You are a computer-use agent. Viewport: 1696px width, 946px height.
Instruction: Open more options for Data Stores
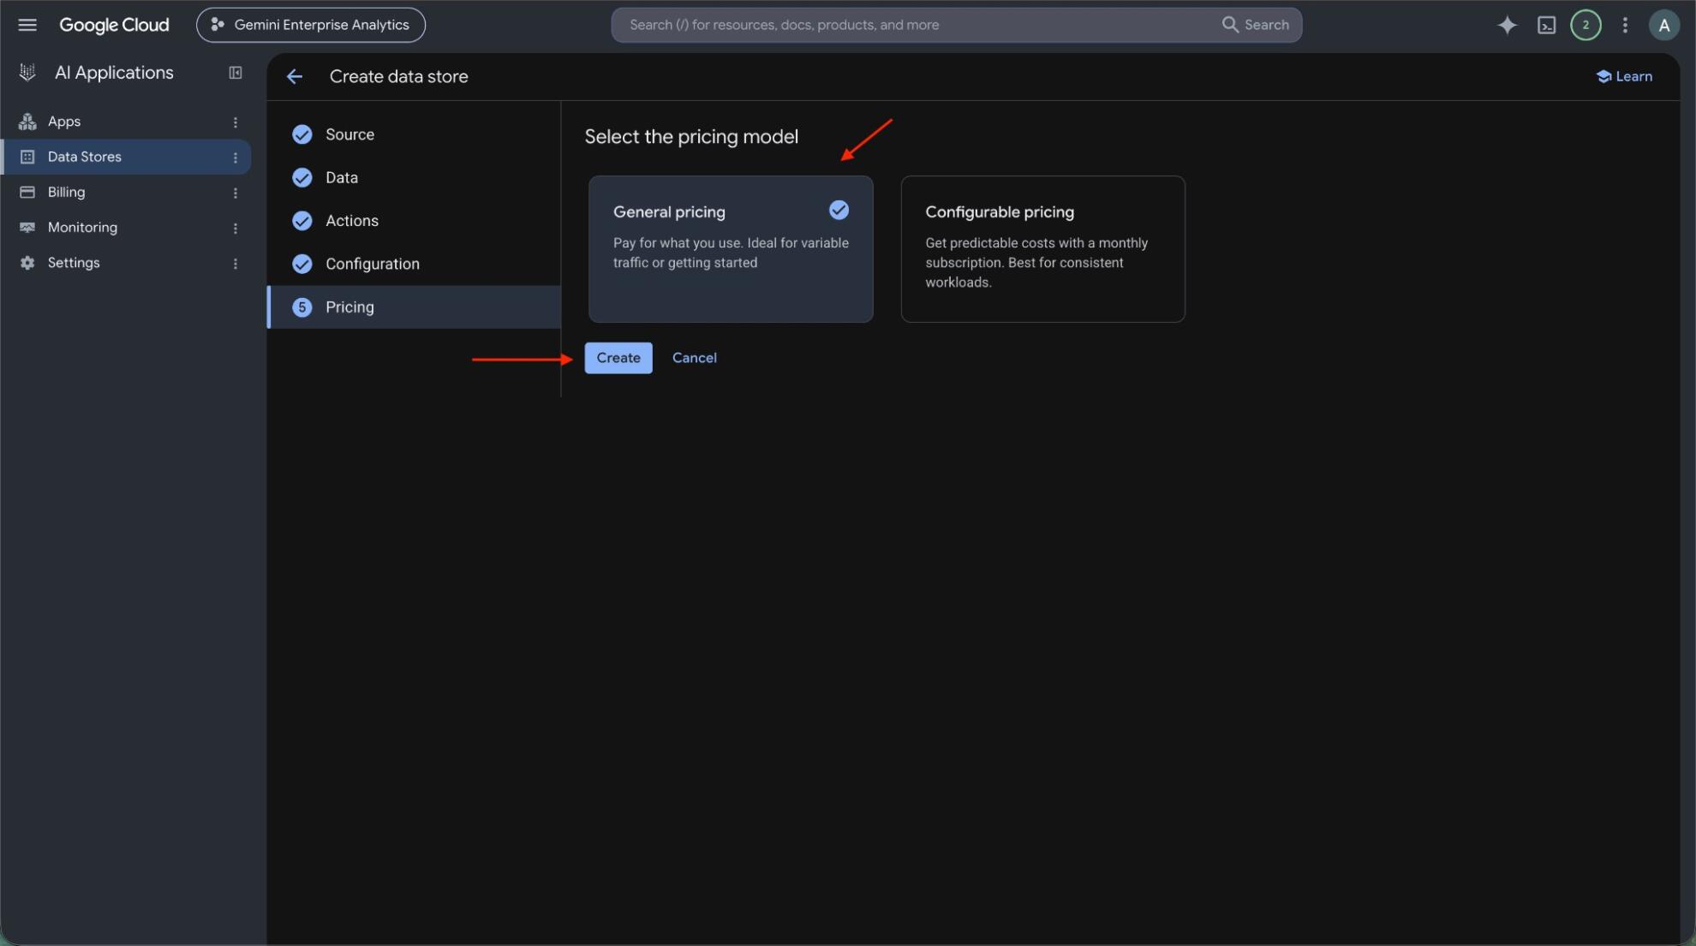click(236, 158)
